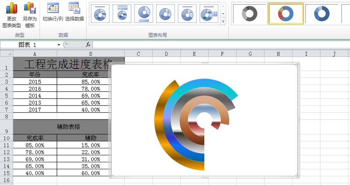Select column D header
The image size is (350, 185).
(166, 54)
